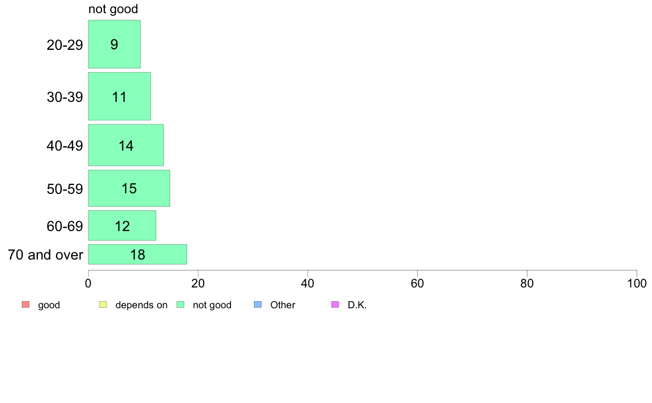Select the 70 and over bar showing 18
The height and width of the screenshot is (403, 652).
click(x=138, y=255)
